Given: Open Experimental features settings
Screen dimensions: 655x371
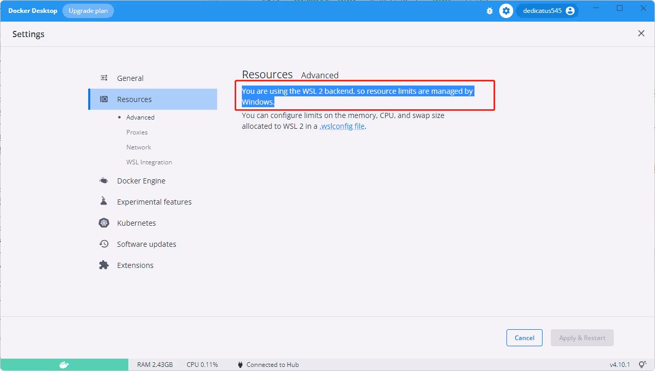Looking at the screenshot, I should coord(153,202).
